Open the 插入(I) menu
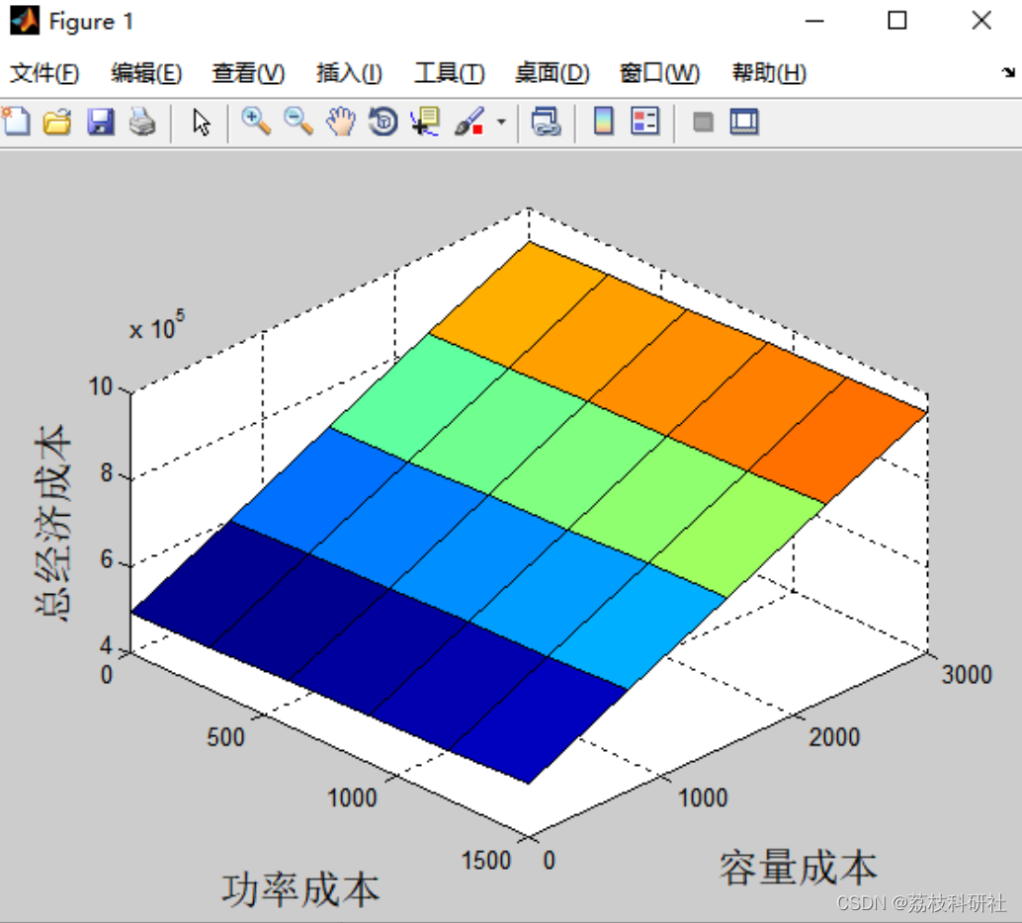1022x923 pixels. click(349, 73)
